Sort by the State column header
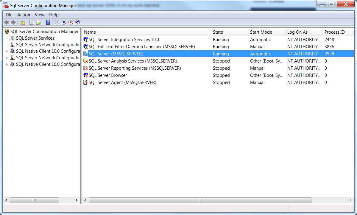Viewport: 357px width, 215px height. coord(230,32)
